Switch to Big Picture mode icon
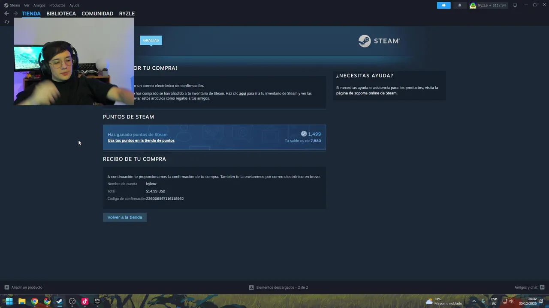Image resolution: width=549 pixels, height=308 pixels. click(x=515, y=5)
